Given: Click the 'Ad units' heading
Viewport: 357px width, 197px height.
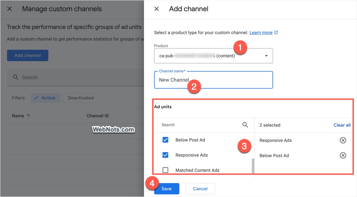Looking at the screenshot, I should (163, 107).
